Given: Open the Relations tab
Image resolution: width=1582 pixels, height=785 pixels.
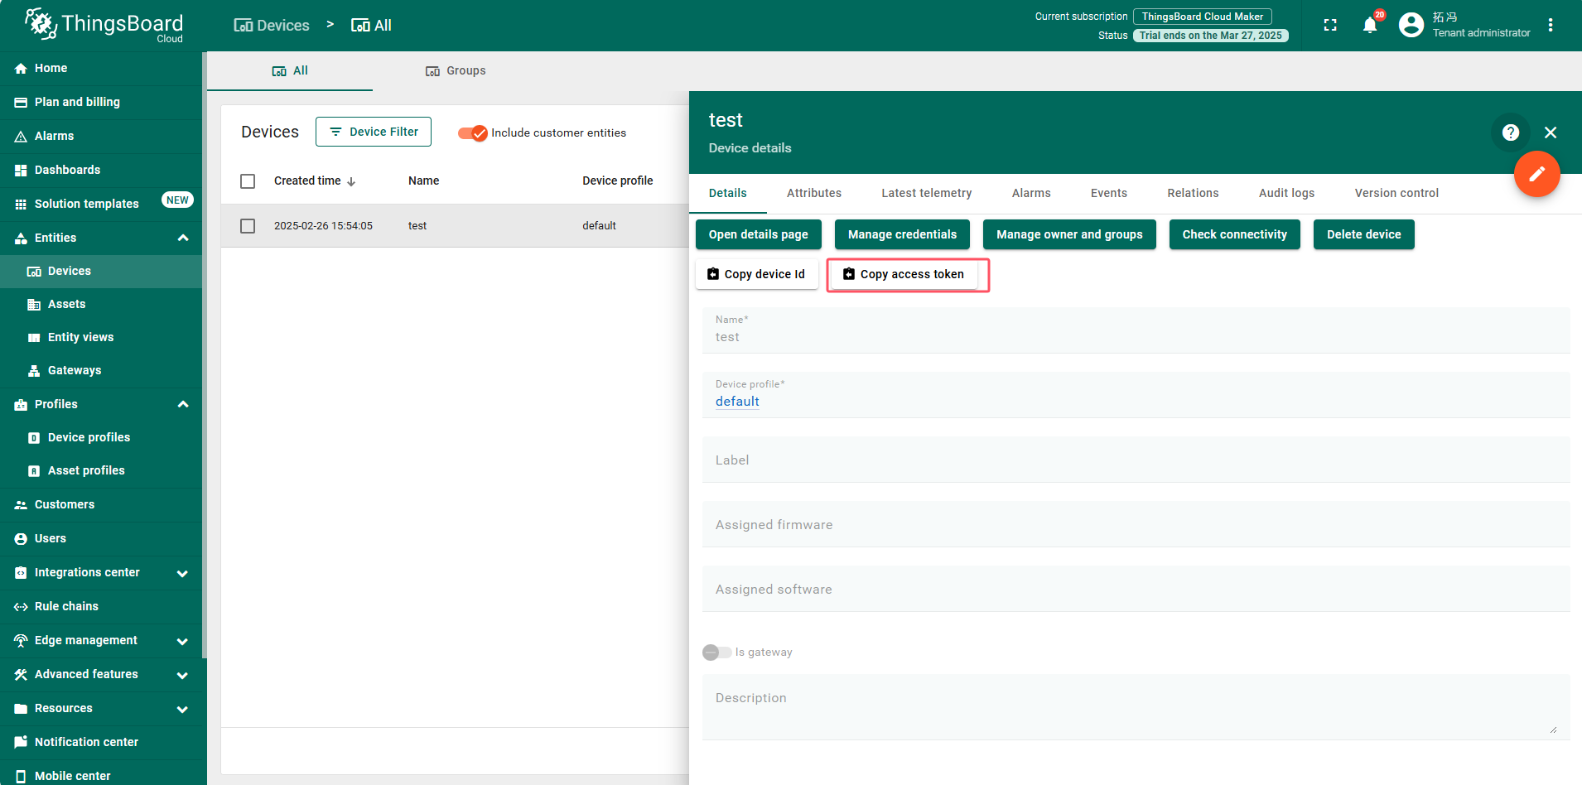Looking at the screenshot, I should (1193, 193).
